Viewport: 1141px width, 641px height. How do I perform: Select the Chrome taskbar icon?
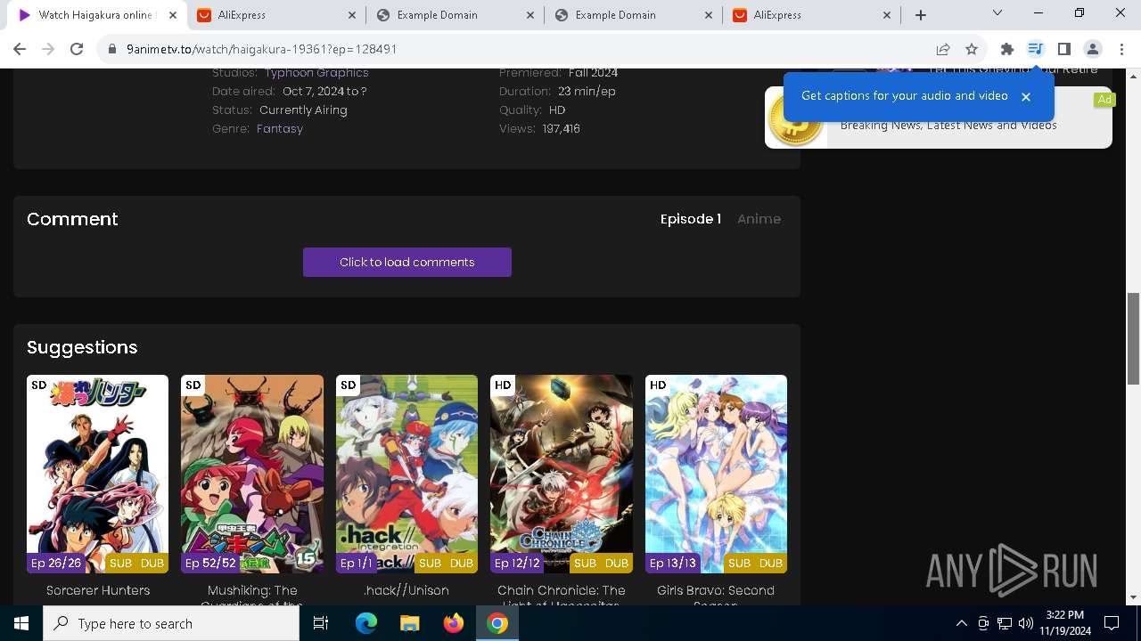(497, 623)
